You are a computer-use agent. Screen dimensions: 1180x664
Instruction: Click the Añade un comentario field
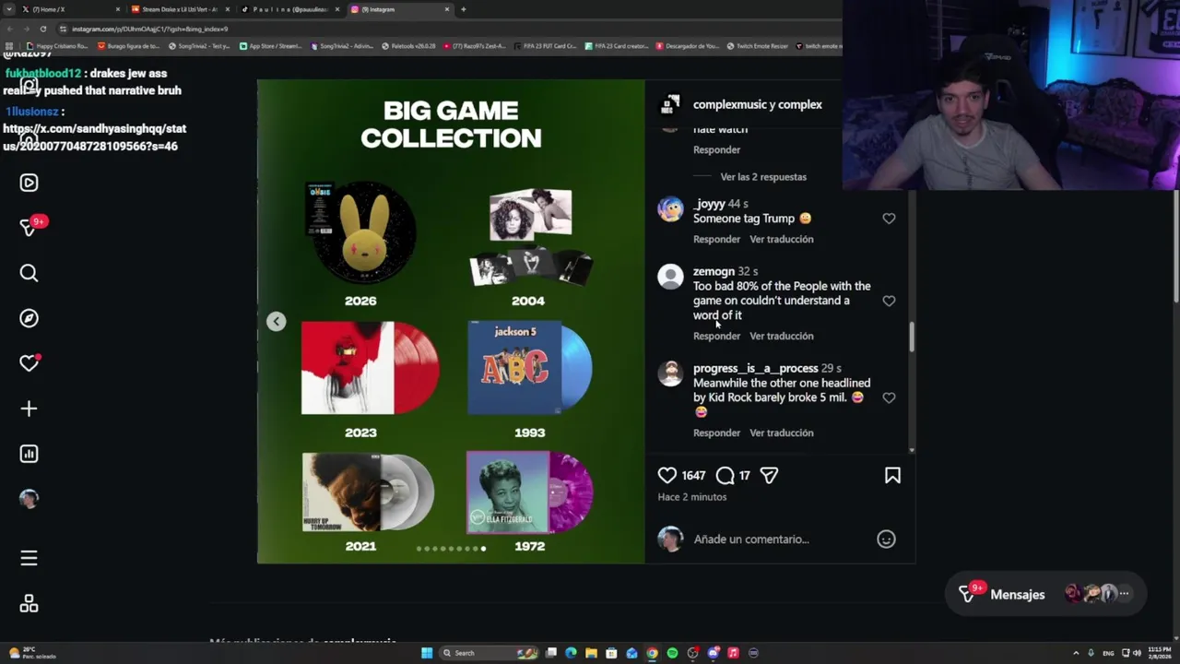click(782, 539)
